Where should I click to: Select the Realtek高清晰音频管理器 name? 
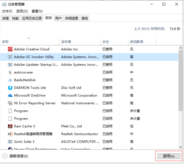(33, 134)
